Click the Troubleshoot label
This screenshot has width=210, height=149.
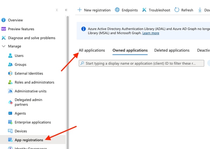159,10
